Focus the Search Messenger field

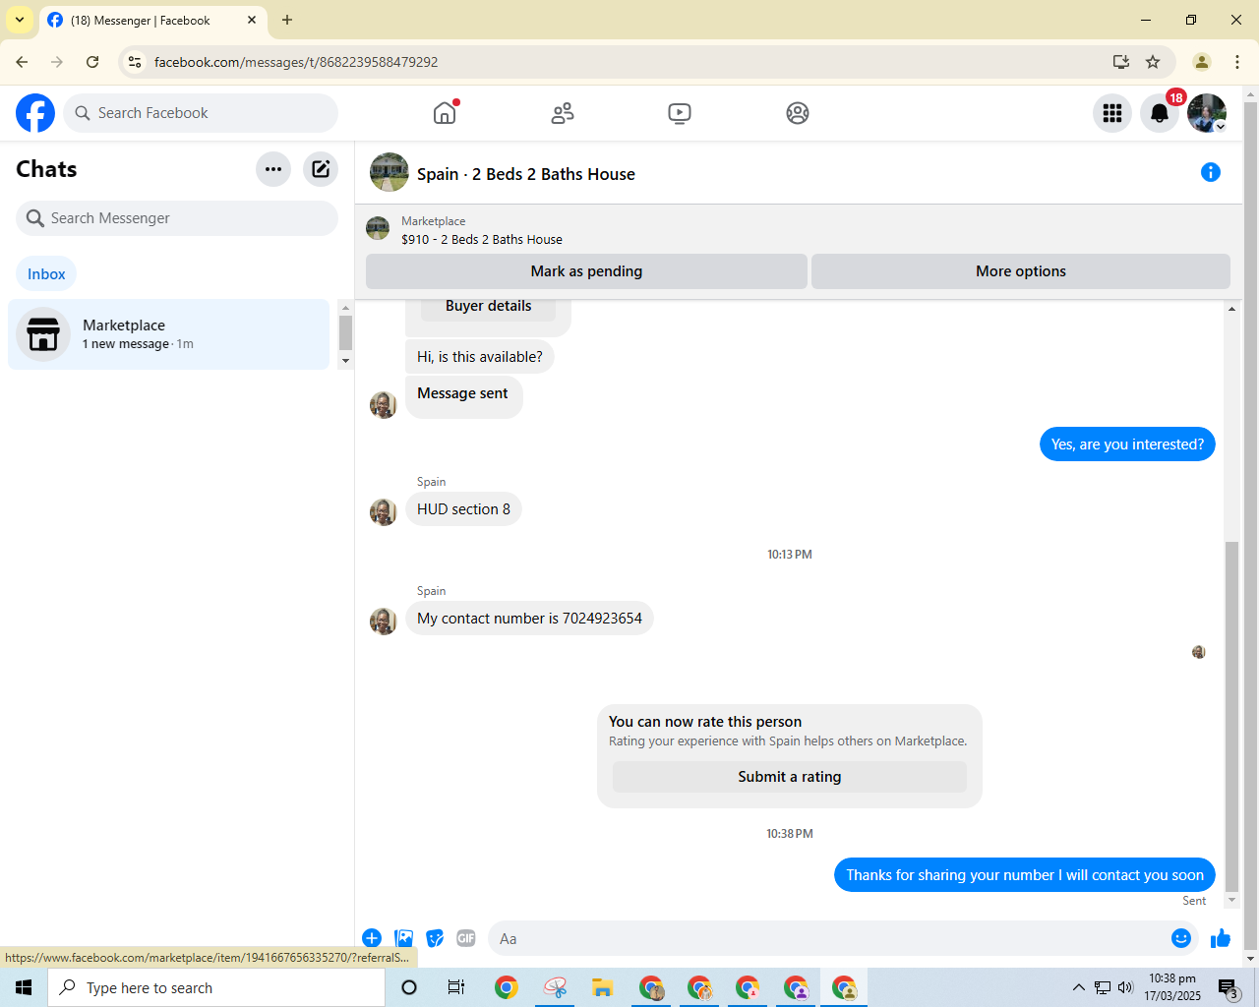[177, 218]
